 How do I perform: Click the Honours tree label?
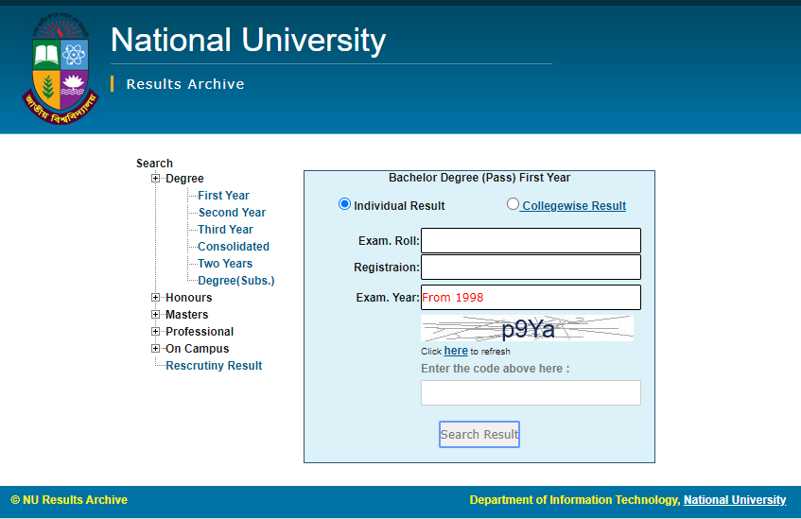188,298
